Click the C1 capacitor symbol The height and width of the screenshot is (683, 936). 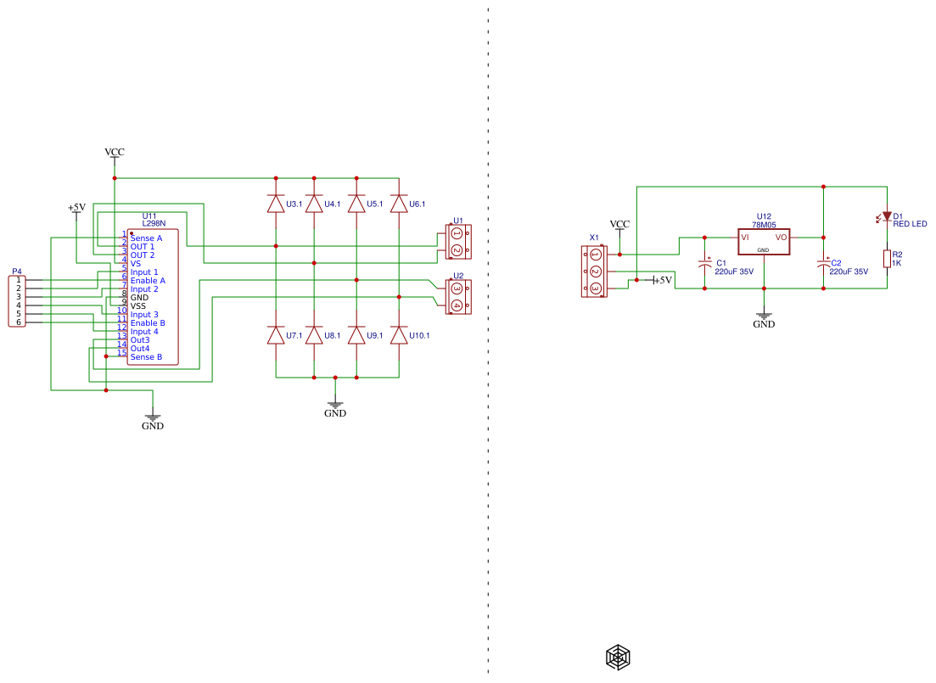[704, 264]
